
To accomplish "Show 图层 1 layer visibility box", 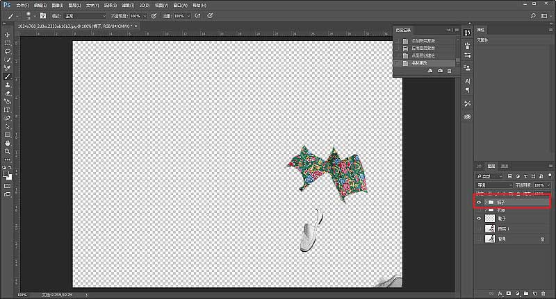I will click(x=479, y=228).
